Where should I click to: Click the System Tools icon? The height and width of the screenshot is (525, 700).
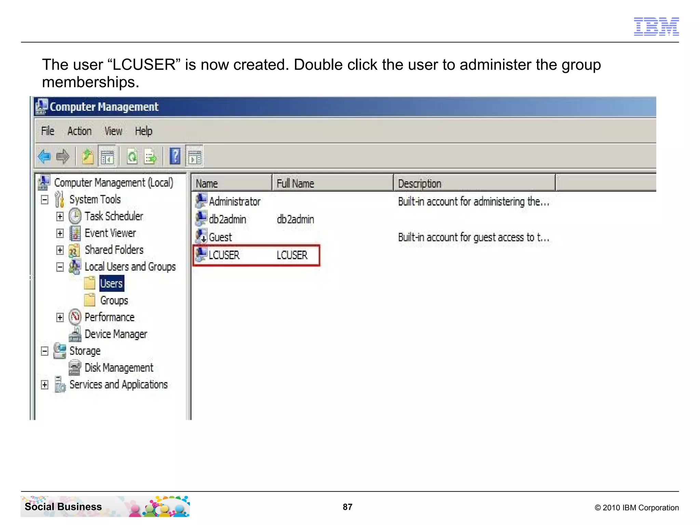click(x=59, y=199)
